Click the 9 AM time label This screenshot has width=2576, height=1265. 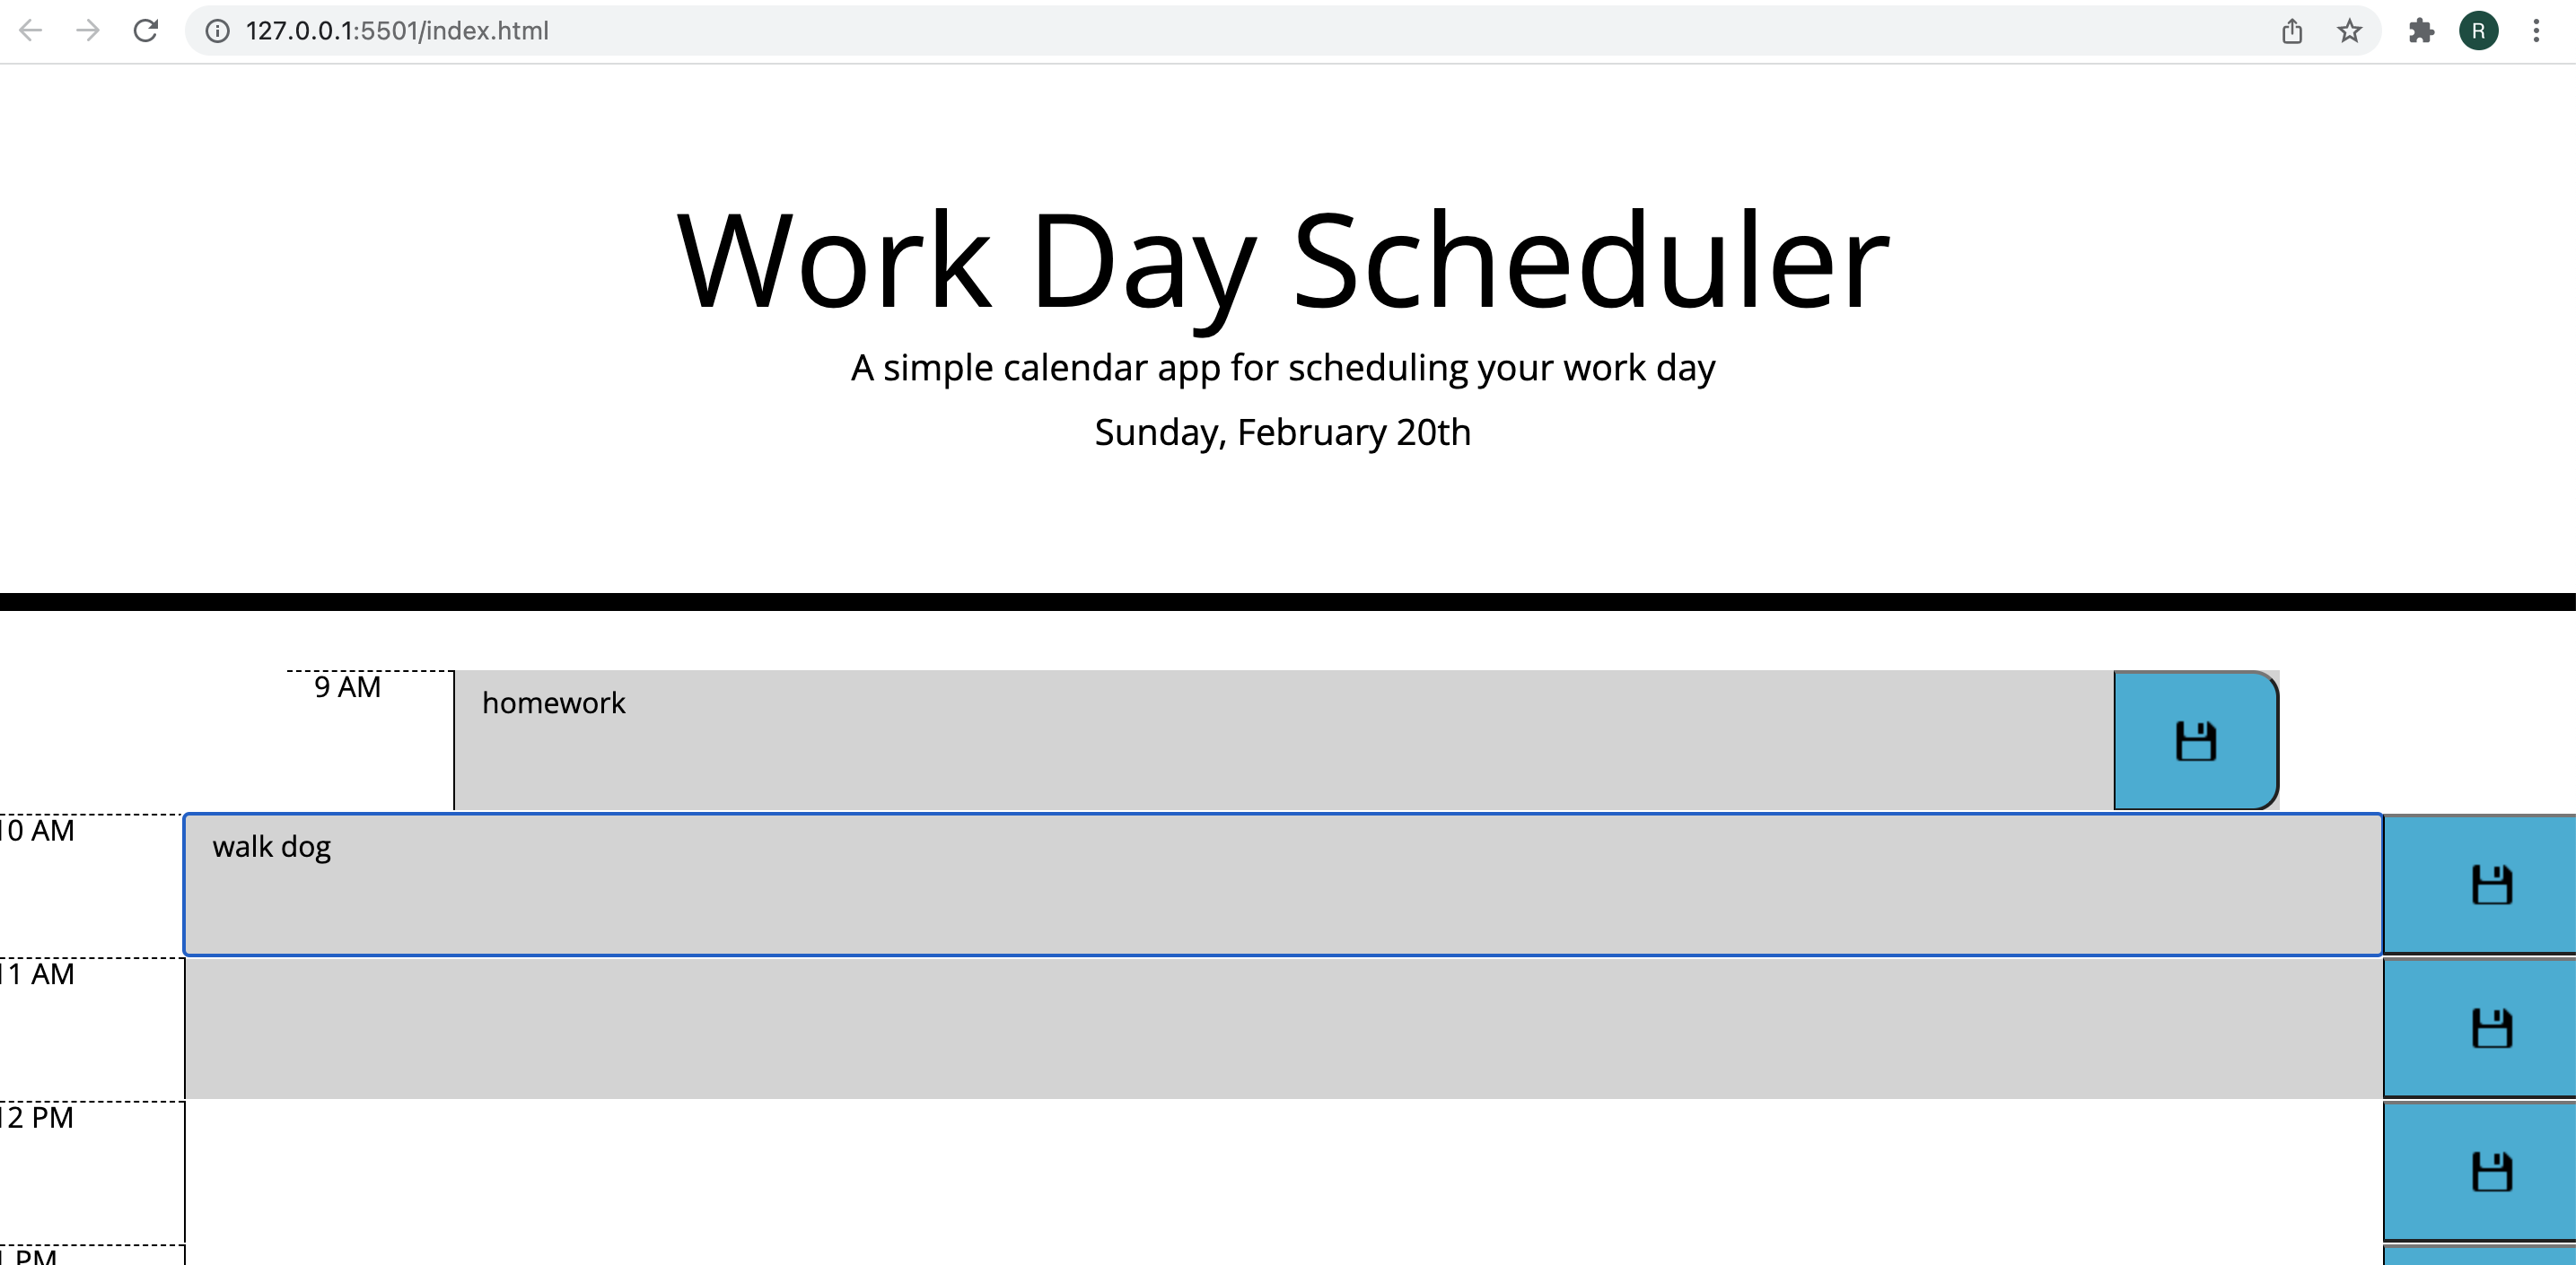coord(348,686)
